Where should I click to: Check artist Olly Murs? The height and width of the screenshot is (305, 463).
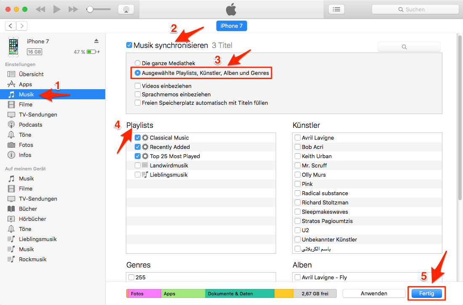297,175
